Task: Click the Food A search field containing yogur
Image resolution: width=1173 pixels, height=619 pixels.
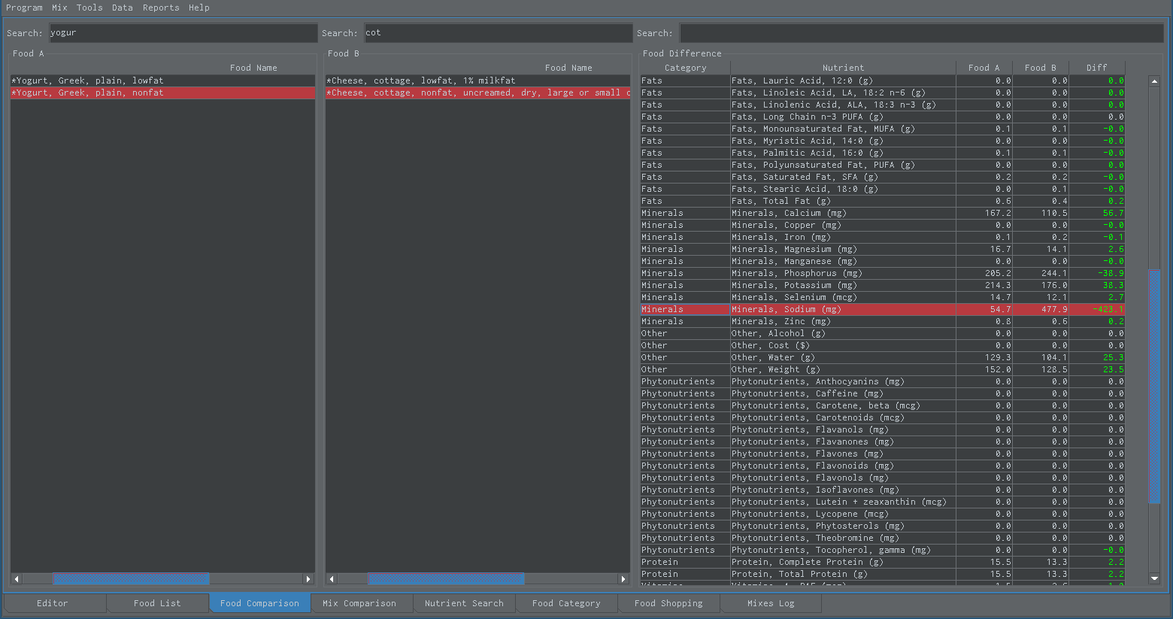Action: (x=183, y=33)
